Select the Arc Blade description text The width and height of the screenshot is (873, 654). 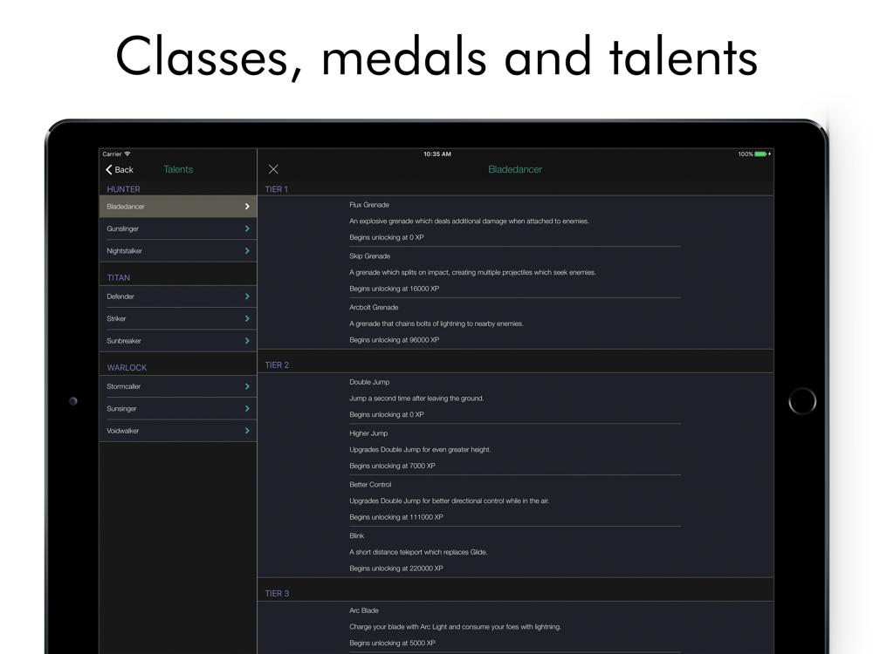[x=455, y=627]
